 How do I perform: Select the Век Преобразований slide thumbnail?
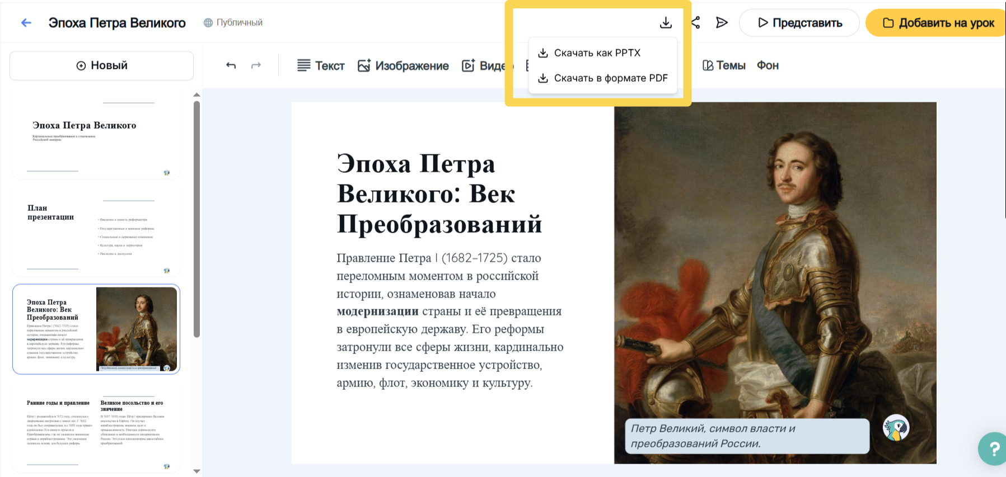[x=96, y=329]
